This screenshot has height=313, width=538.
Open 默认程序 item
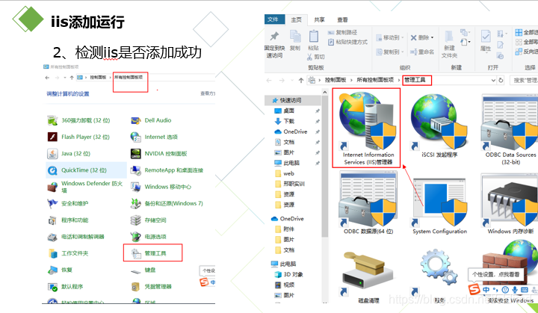(x=65, y=287)
